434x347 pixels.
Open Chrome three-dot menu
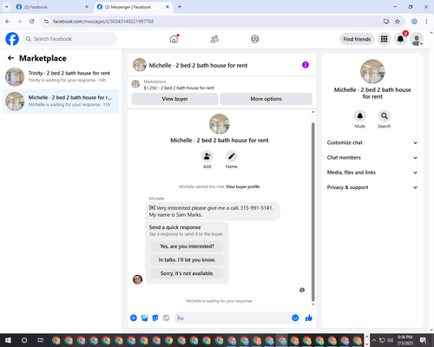[x=426, y=22]
